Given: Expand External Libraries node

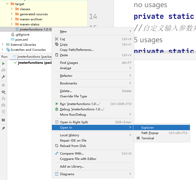Looking at the screenshot, I should (3, 45).
